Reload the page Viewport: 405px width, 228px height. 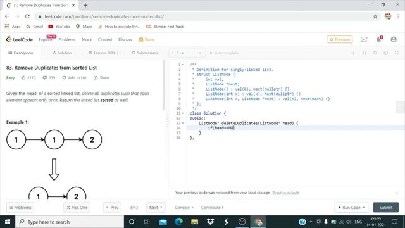(27, 16)
